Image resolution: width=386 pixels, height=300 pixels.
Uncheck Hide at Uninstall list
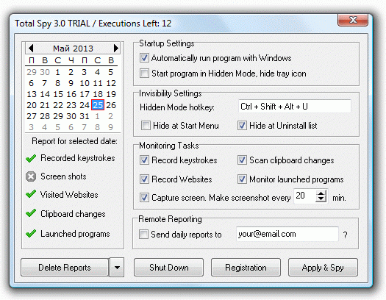tap(242, 126)
